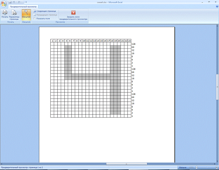Image resolution: width=219 pixels, height=170 pixels.
Task: Click the red Закрыть окно preview icon
Action: click(x=73, y=13)
